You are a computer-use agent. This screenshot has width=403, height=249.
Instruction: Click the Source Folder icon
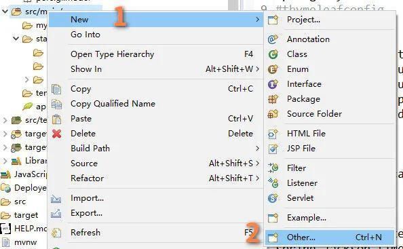click(x=273, y=114)
